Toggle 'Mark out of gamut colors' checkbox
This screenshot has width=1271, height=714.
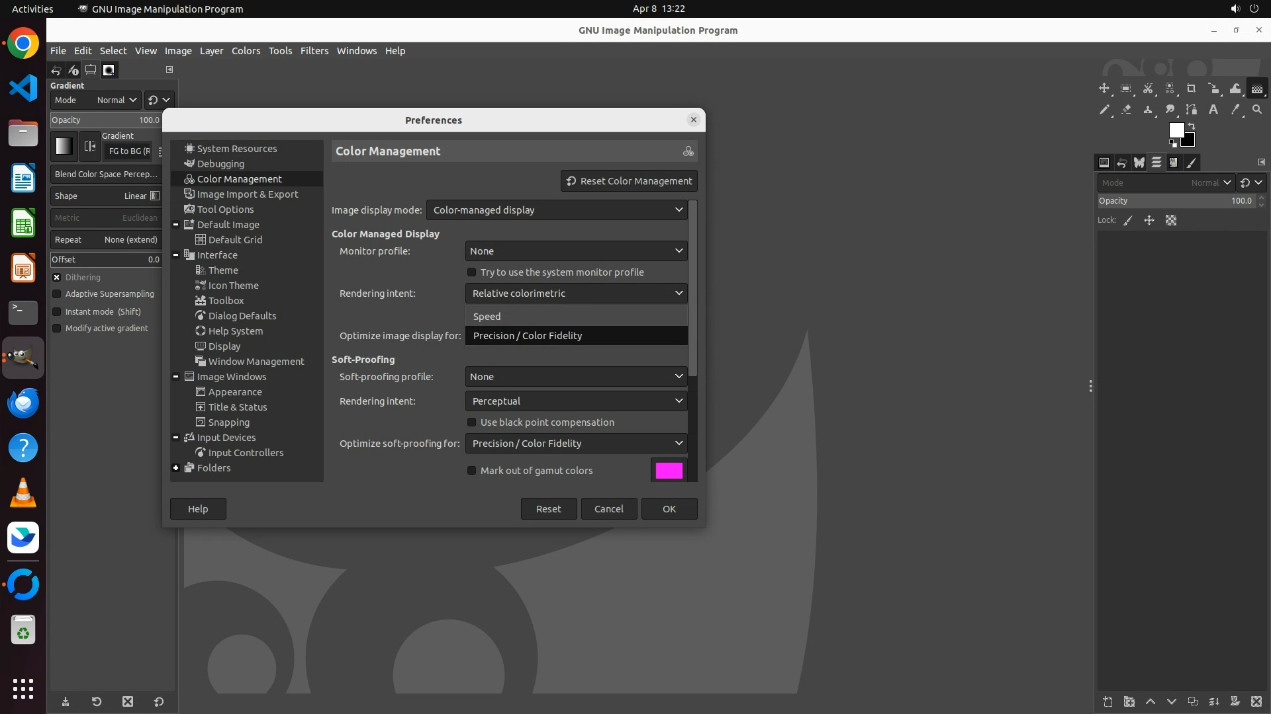pos(472,471)
